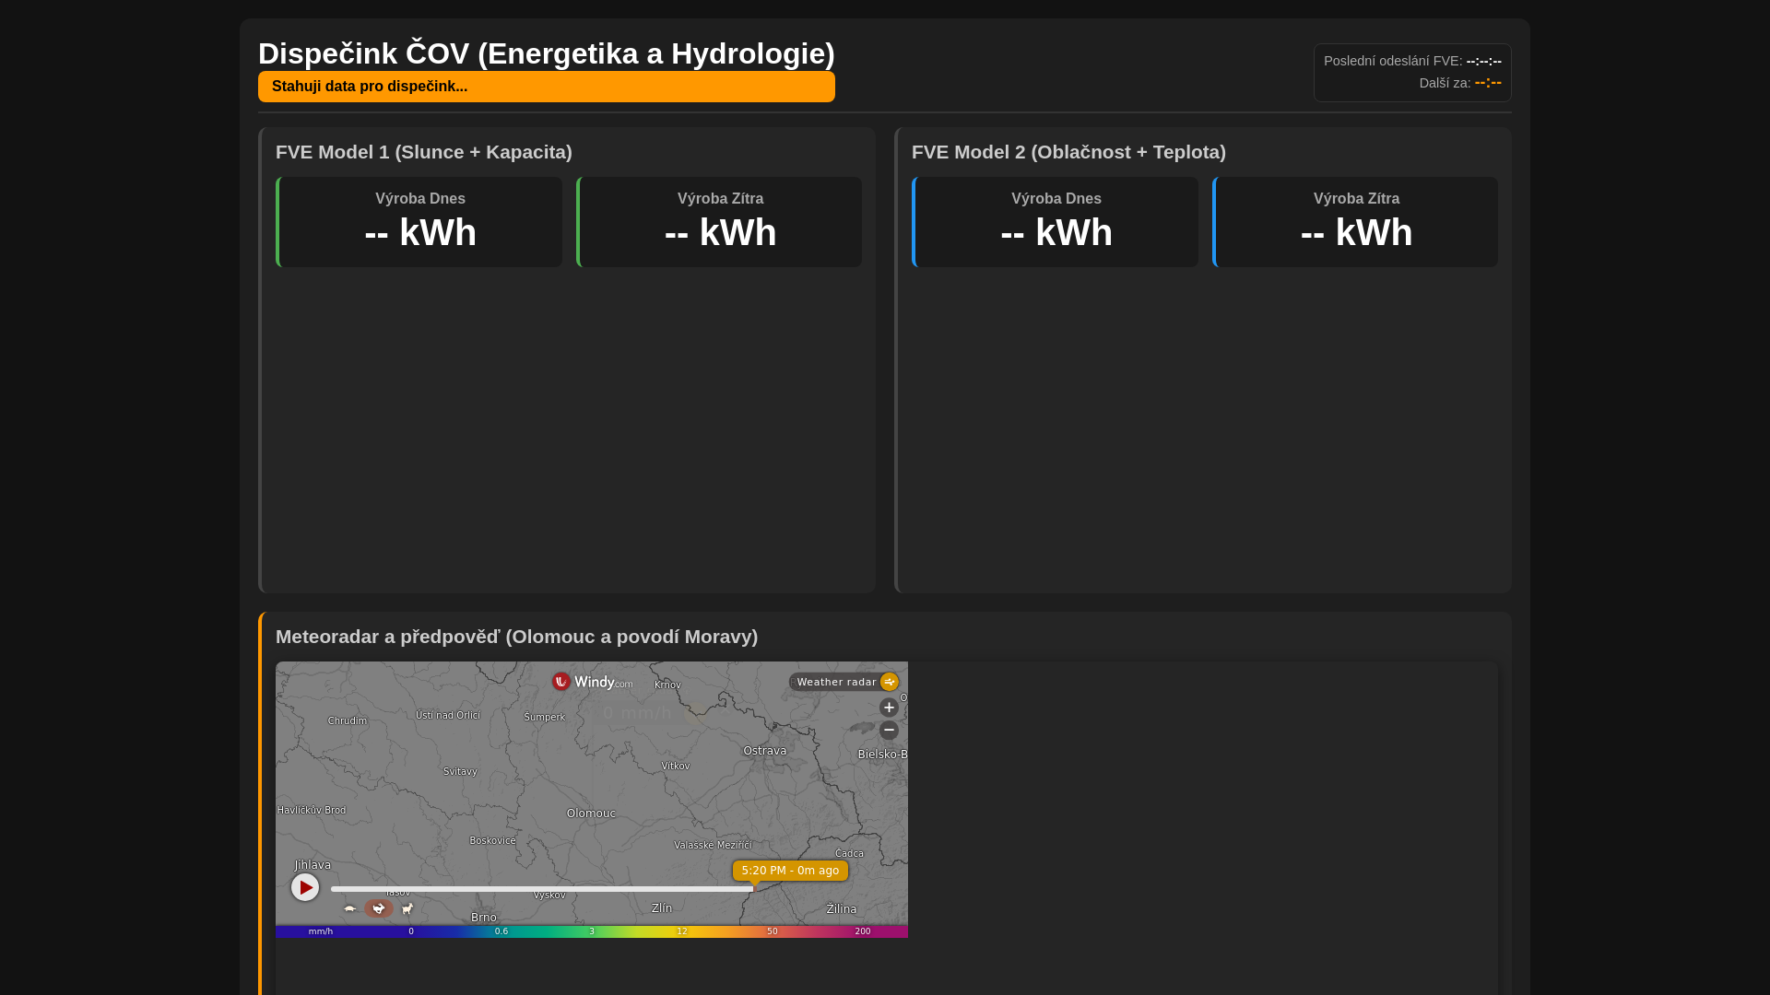Select the slow turtle animation speed
The height and width of the screenshot is (995, 1770).
click(350, 908)
